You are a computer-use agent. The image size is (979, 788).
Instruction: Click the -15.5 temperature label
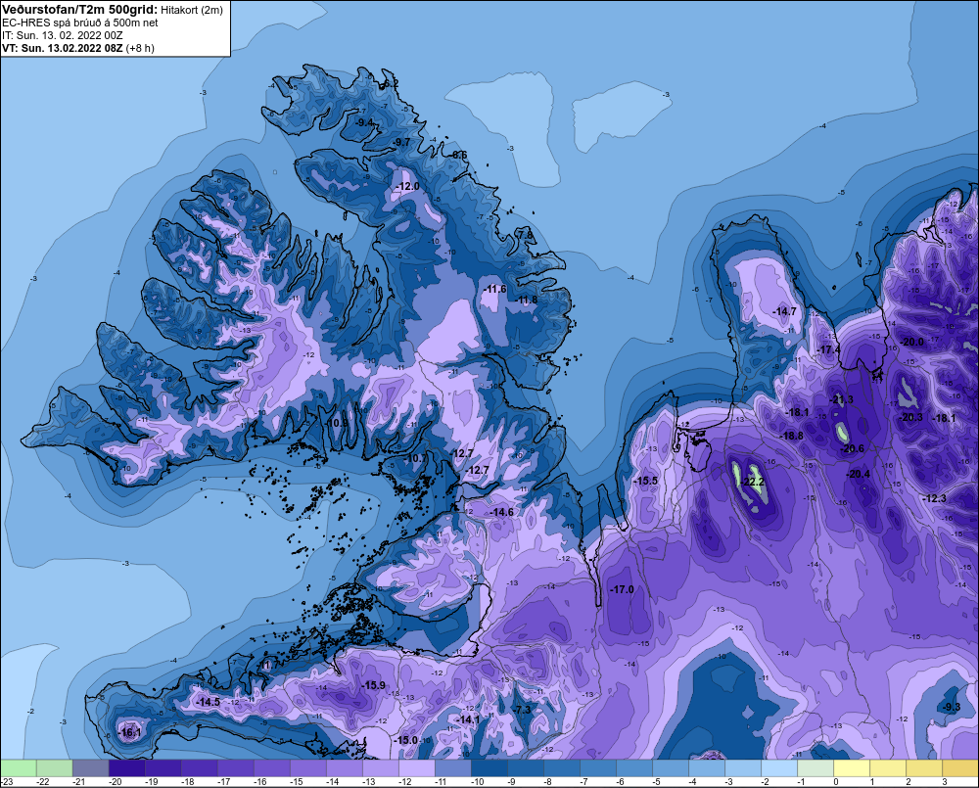pyautogui.click(x=645, y=481)
